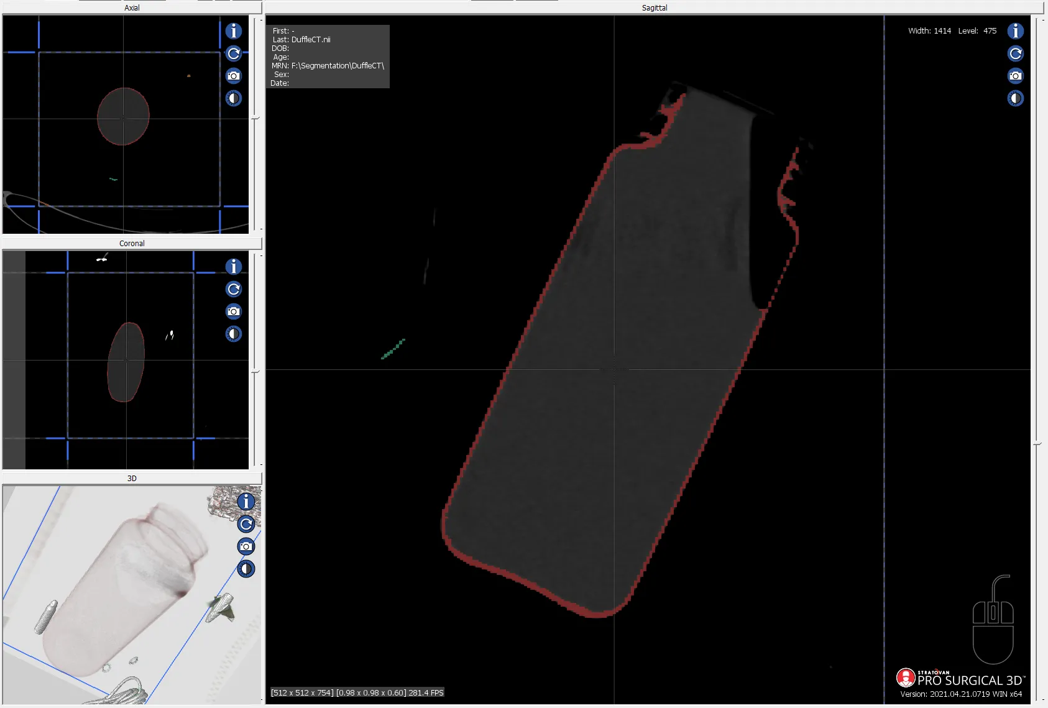Capture screenshot of the 3D view

pos(246,546)
